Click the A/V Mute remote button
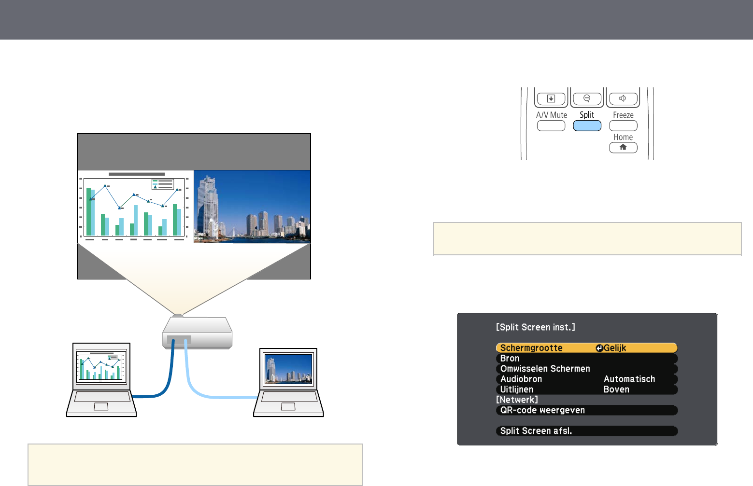 click(551, 125)
